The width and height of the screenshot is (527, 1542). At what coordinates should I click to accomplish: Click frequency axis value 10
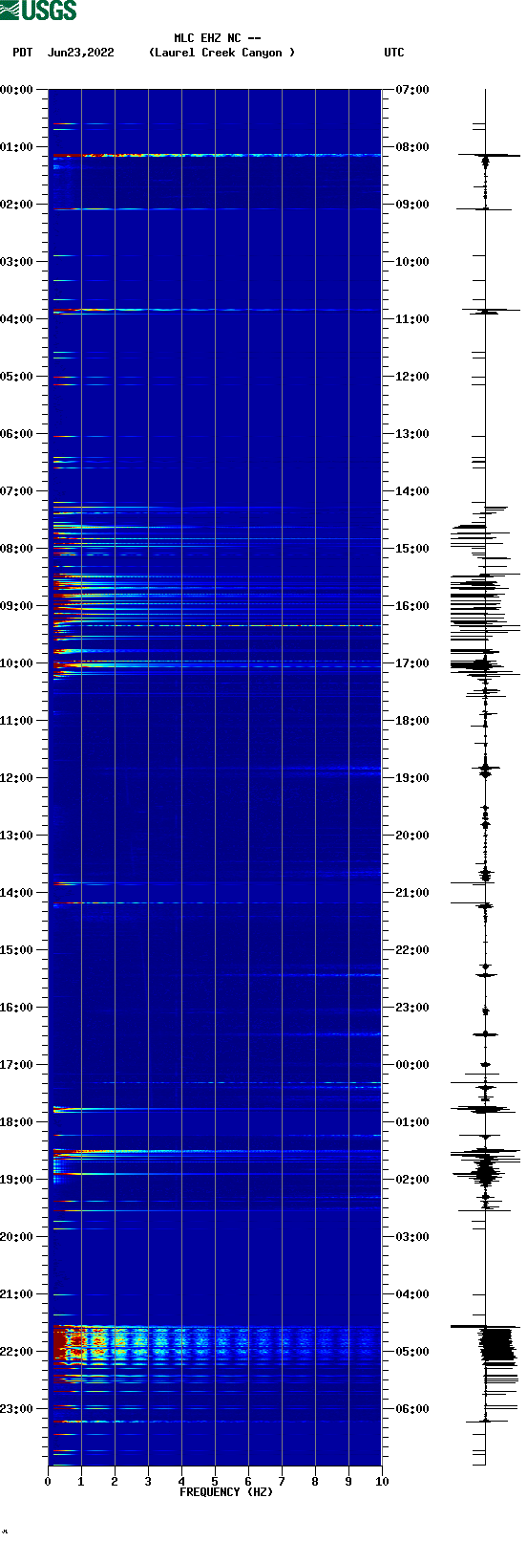tap(382, 1482)
